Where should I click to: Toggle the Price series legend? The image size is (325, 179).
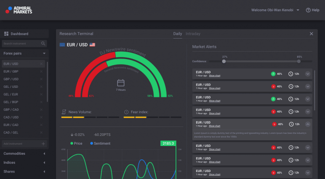pyautogui.click(x=76, y=143)
